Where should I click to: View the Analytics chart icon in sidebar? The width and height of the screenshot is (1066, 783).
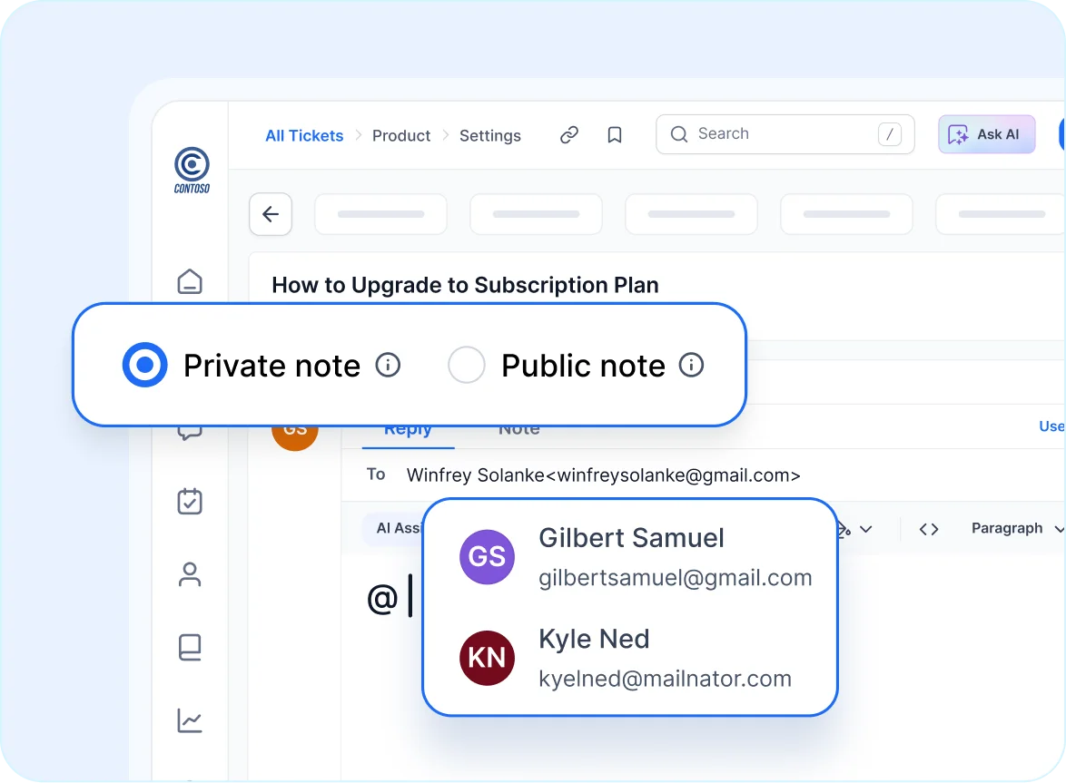coord(189,719)
